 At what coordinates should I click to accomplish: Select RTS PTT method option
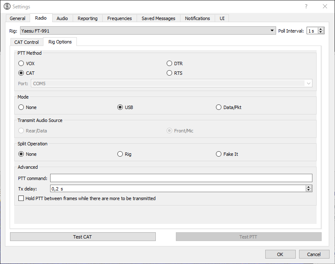tap(170, 73)
